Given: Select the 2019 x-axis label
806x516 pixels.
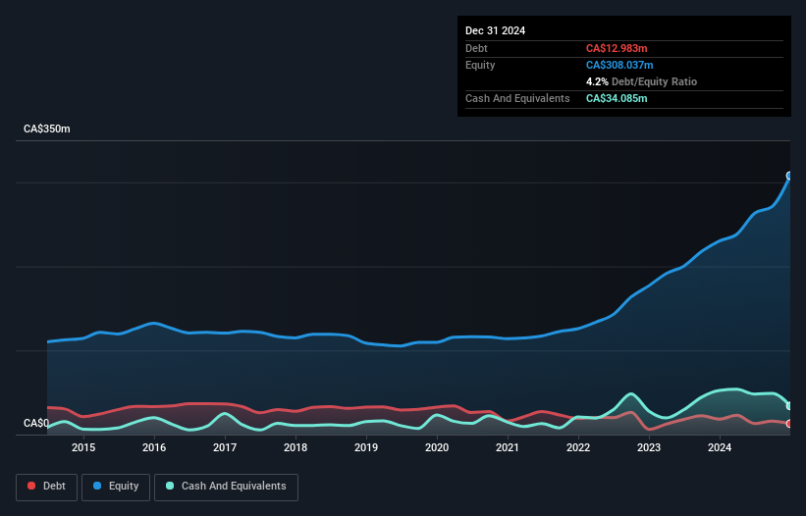Looking at the screenshot, I should coord(366,447).
